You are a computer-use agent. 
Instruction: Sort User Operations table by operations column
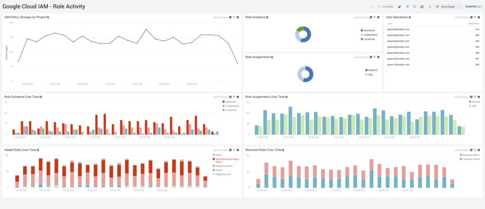pyautogui.click(x=474, y=23)
